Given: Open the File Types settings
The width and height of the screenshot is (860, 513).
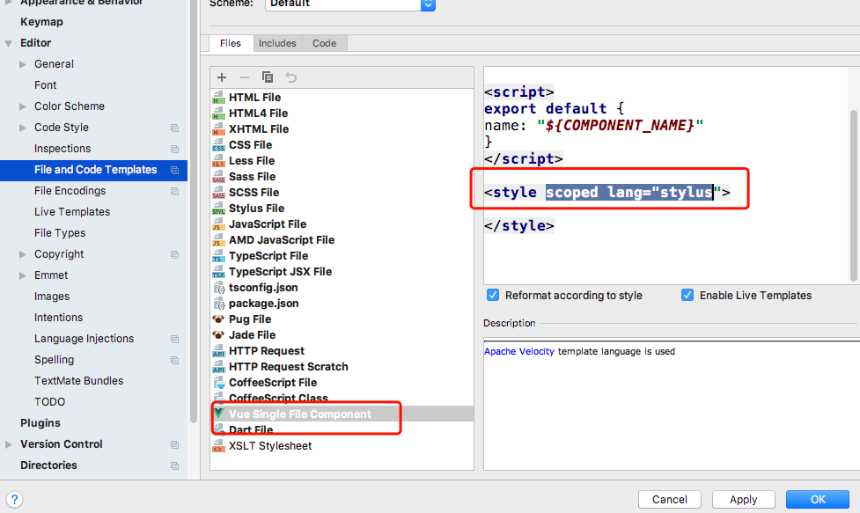Looking at the screenshot, I should click(x=60, y=233).
